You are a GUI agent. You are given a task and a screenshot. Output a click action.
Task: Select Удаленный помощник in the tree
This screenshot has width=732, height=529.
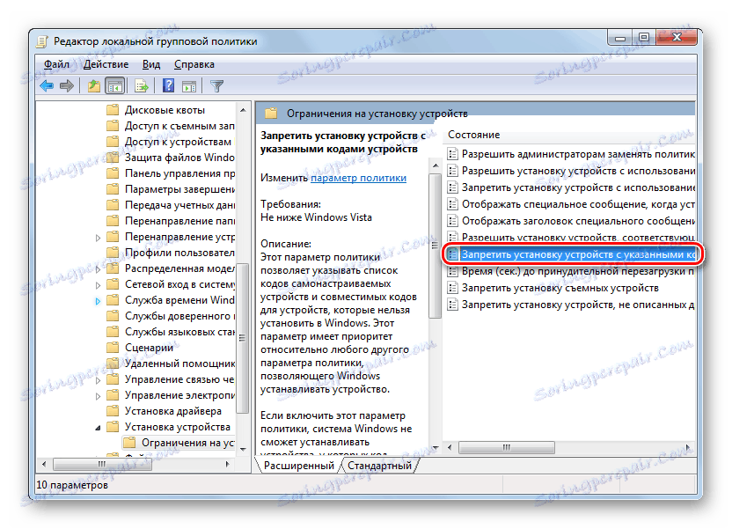click(x=179, y=364)
